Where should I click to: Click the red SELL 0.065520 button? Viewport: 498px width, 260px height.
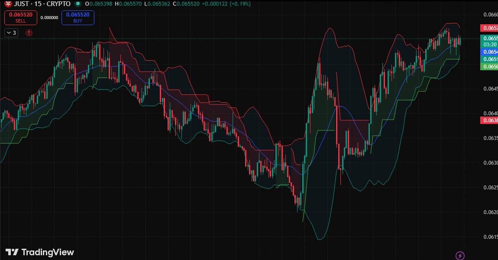tap(21, 17)
